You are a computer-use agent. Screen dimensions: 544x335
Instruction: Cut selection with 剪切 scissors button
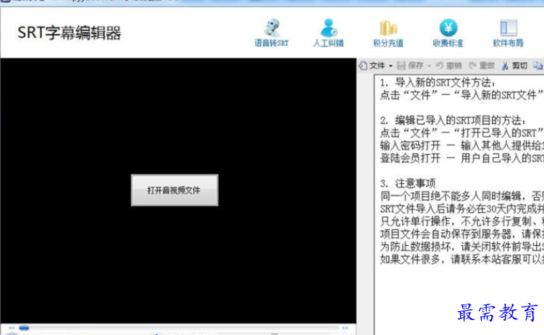pos(515,66)
